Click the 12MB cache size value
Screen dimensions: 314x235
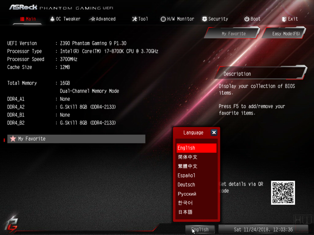tap(65, 67)
